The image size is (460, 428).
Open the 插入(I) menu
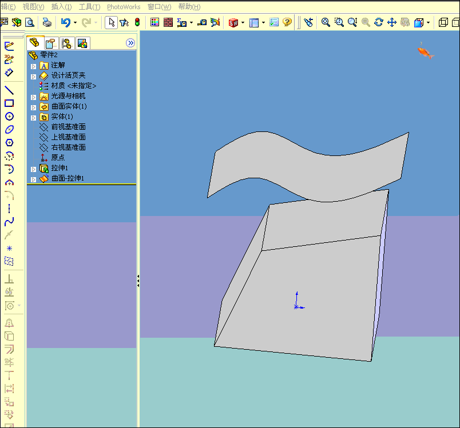pos(61,7)
